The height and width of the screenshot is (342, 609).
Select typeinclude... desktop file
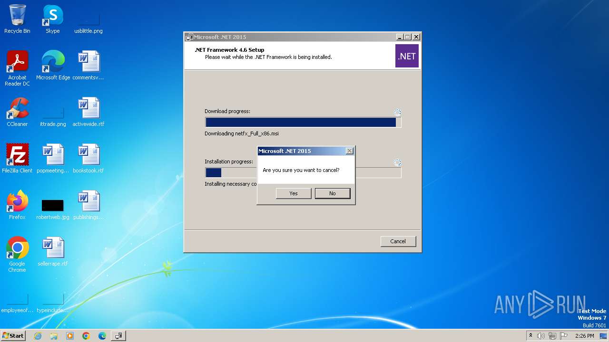click(x=53, y=303)
